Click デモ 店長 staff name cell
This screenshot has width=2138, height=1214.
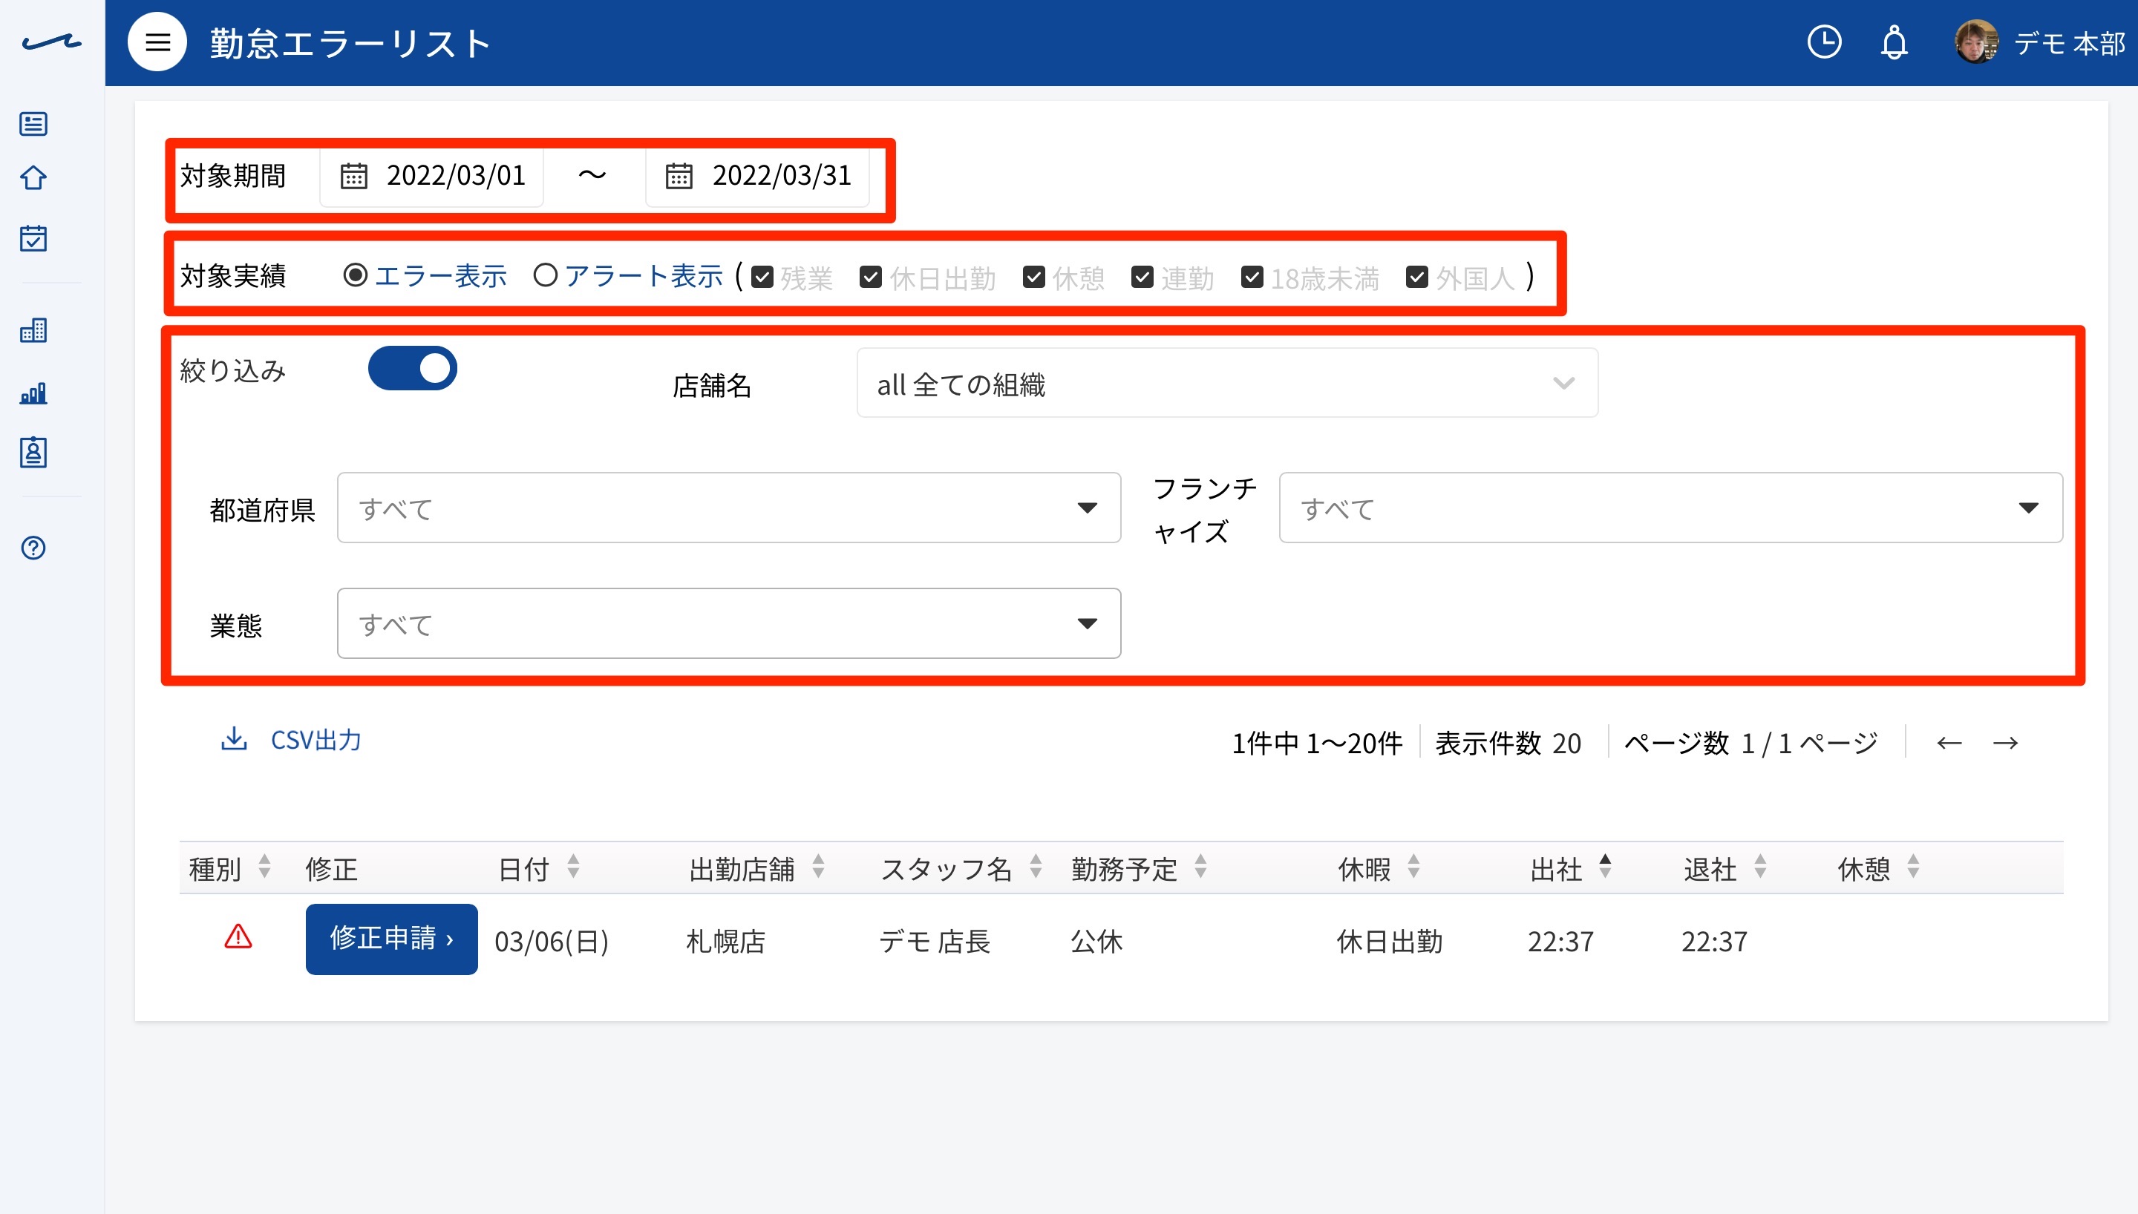[x=935, y=942]
